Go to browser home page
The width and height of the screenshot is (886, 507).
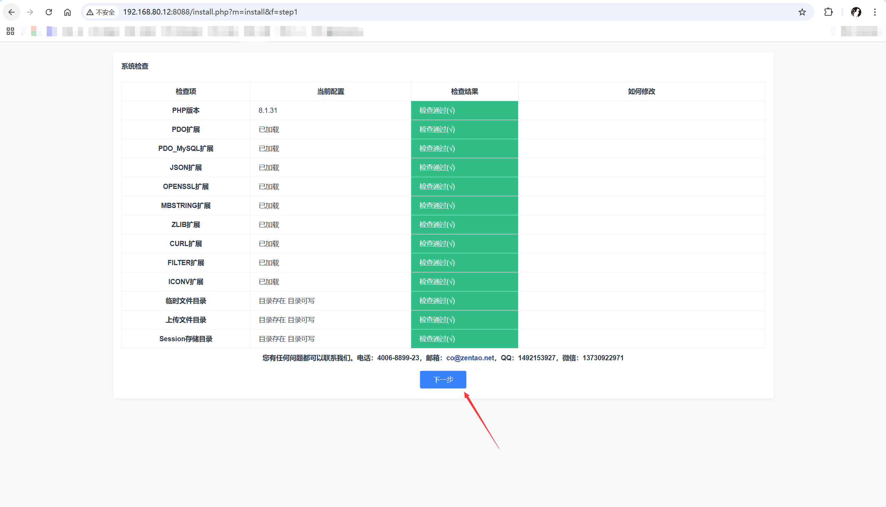pyautogui.click(x=67, y=12)
